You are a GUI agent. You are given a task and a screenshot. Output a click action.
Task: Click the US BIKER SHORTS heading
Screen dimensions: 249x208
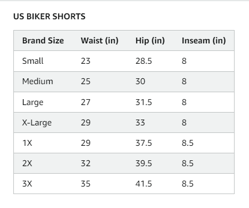coord(49,17)
